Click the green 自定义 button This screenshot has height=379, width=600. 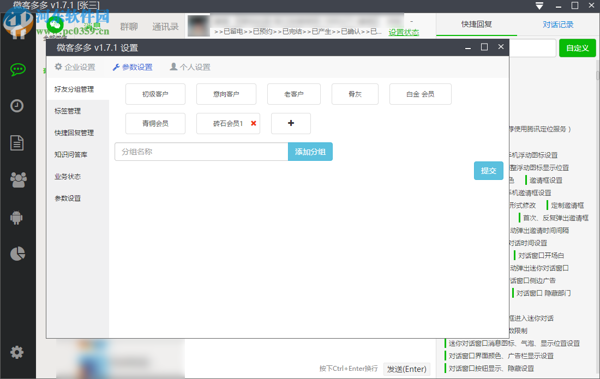(577, 48)
